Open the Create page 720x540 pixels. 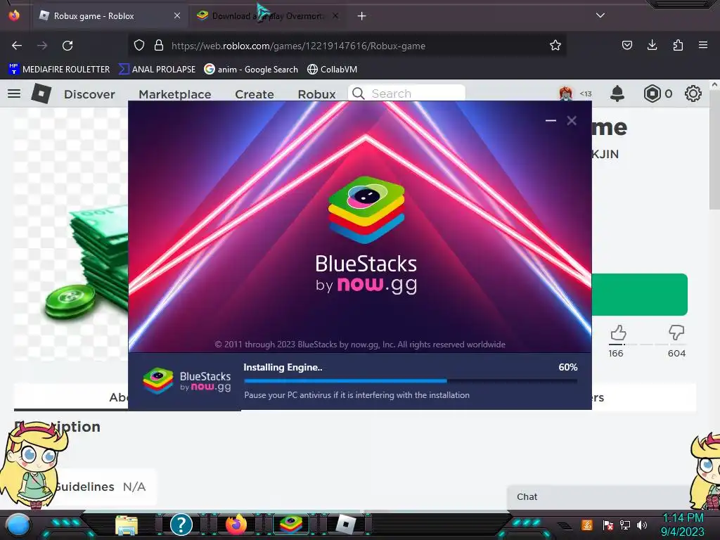[255, 94]
